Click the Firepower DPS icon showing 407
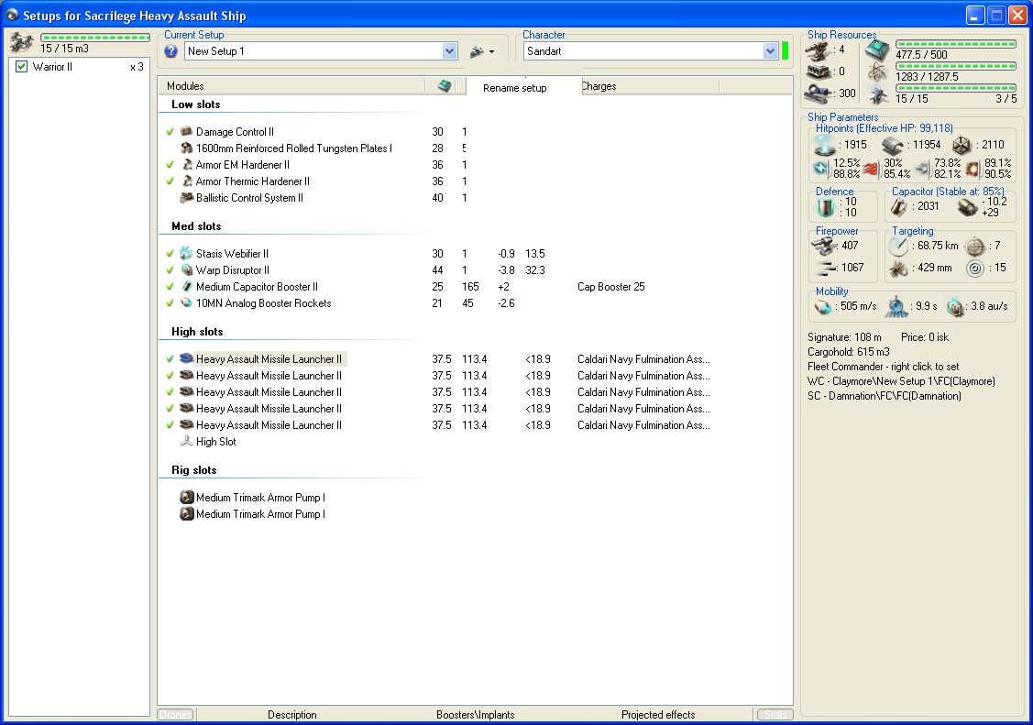Viewport: 1033px width, 725px height. [822, 247]
